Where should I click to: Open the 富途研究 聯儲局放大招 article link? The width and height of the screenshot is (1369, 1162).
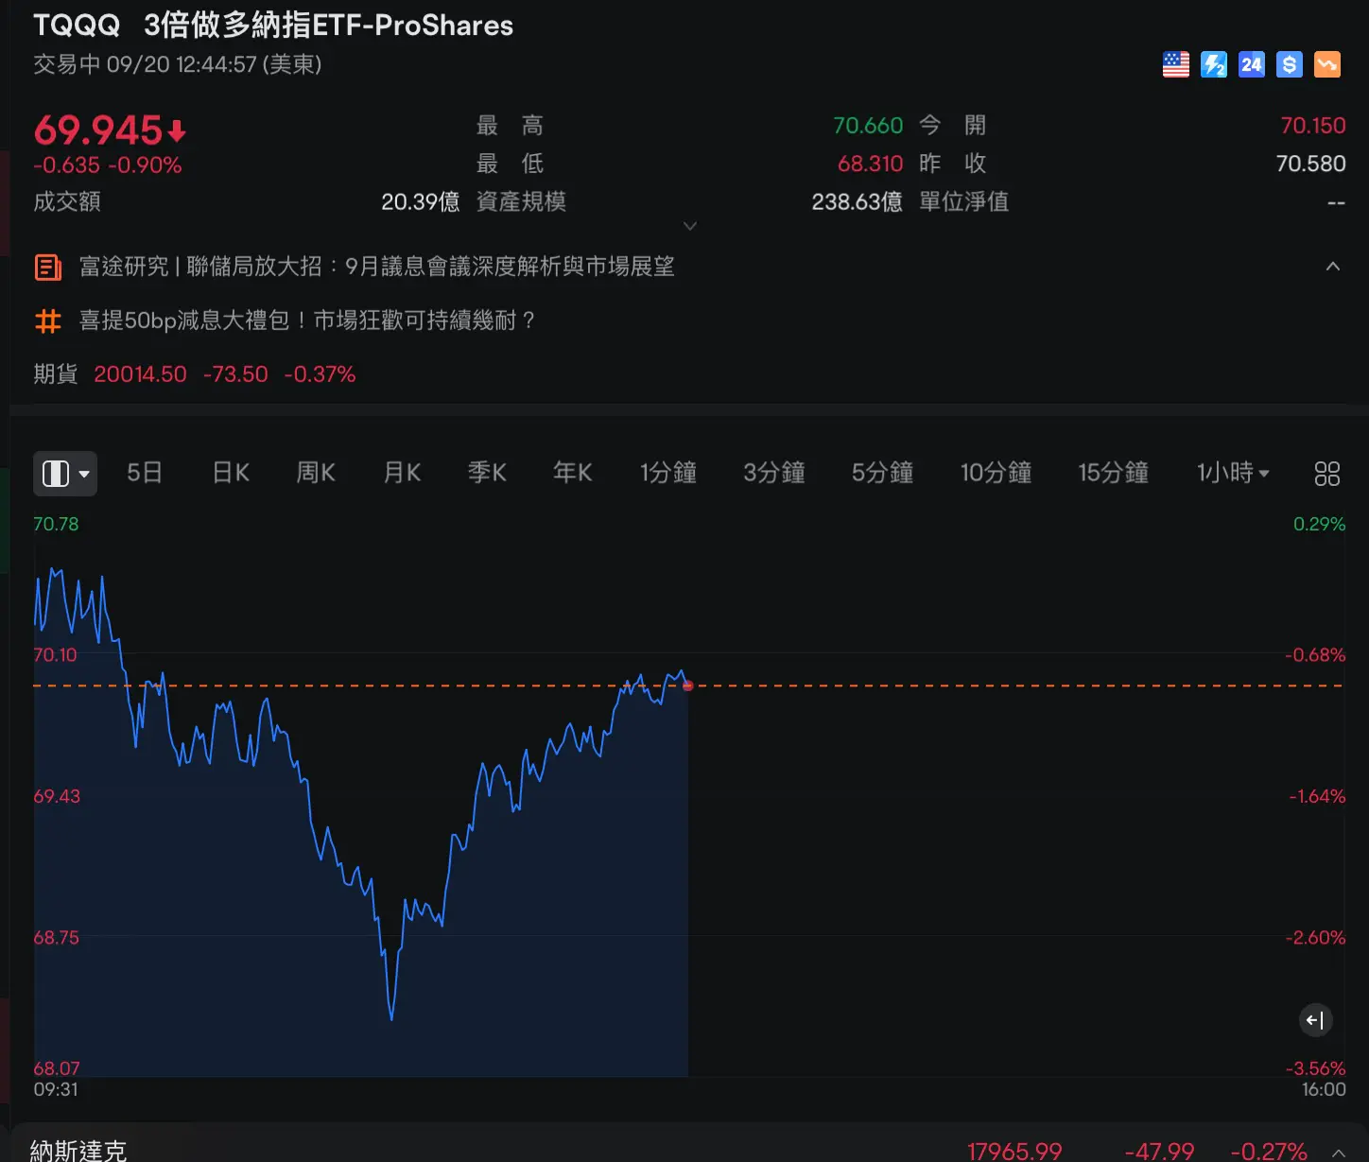(x=377, y=267)
